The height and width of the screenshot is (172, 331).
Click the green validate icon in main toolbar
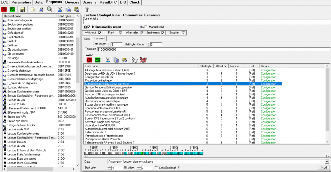coord(12,9)
